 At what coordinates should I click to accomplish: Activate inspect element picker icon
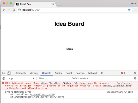(4, 73)
